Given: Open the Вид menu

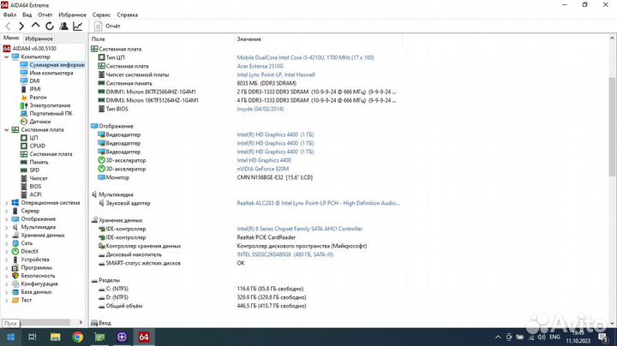Looking at the screenshot, I should 27,15.
